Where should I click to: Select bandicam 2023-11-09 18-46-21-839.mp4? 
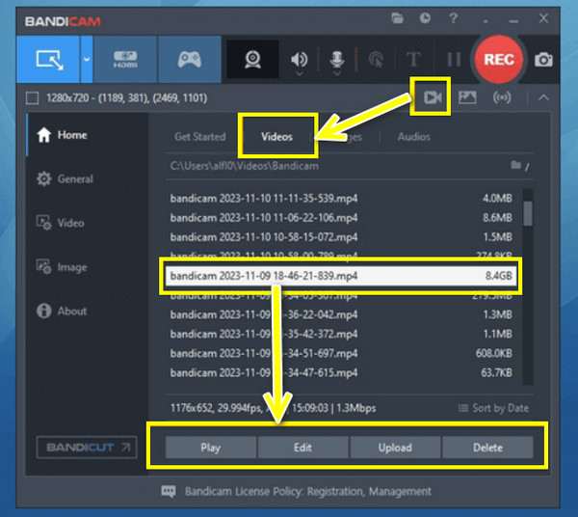pos(341,276)
